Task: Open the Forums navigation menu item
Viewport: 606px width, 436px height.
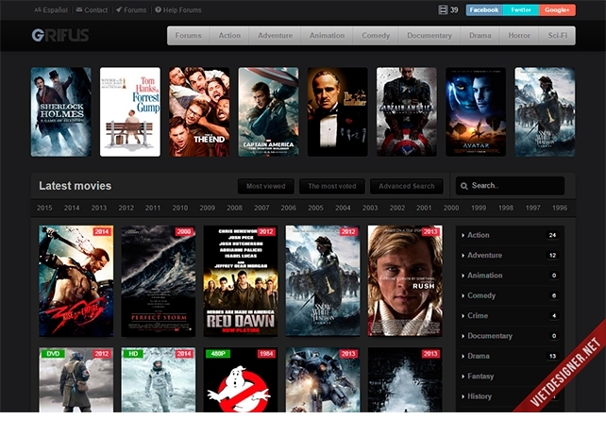Action: (x=188, y=36)
